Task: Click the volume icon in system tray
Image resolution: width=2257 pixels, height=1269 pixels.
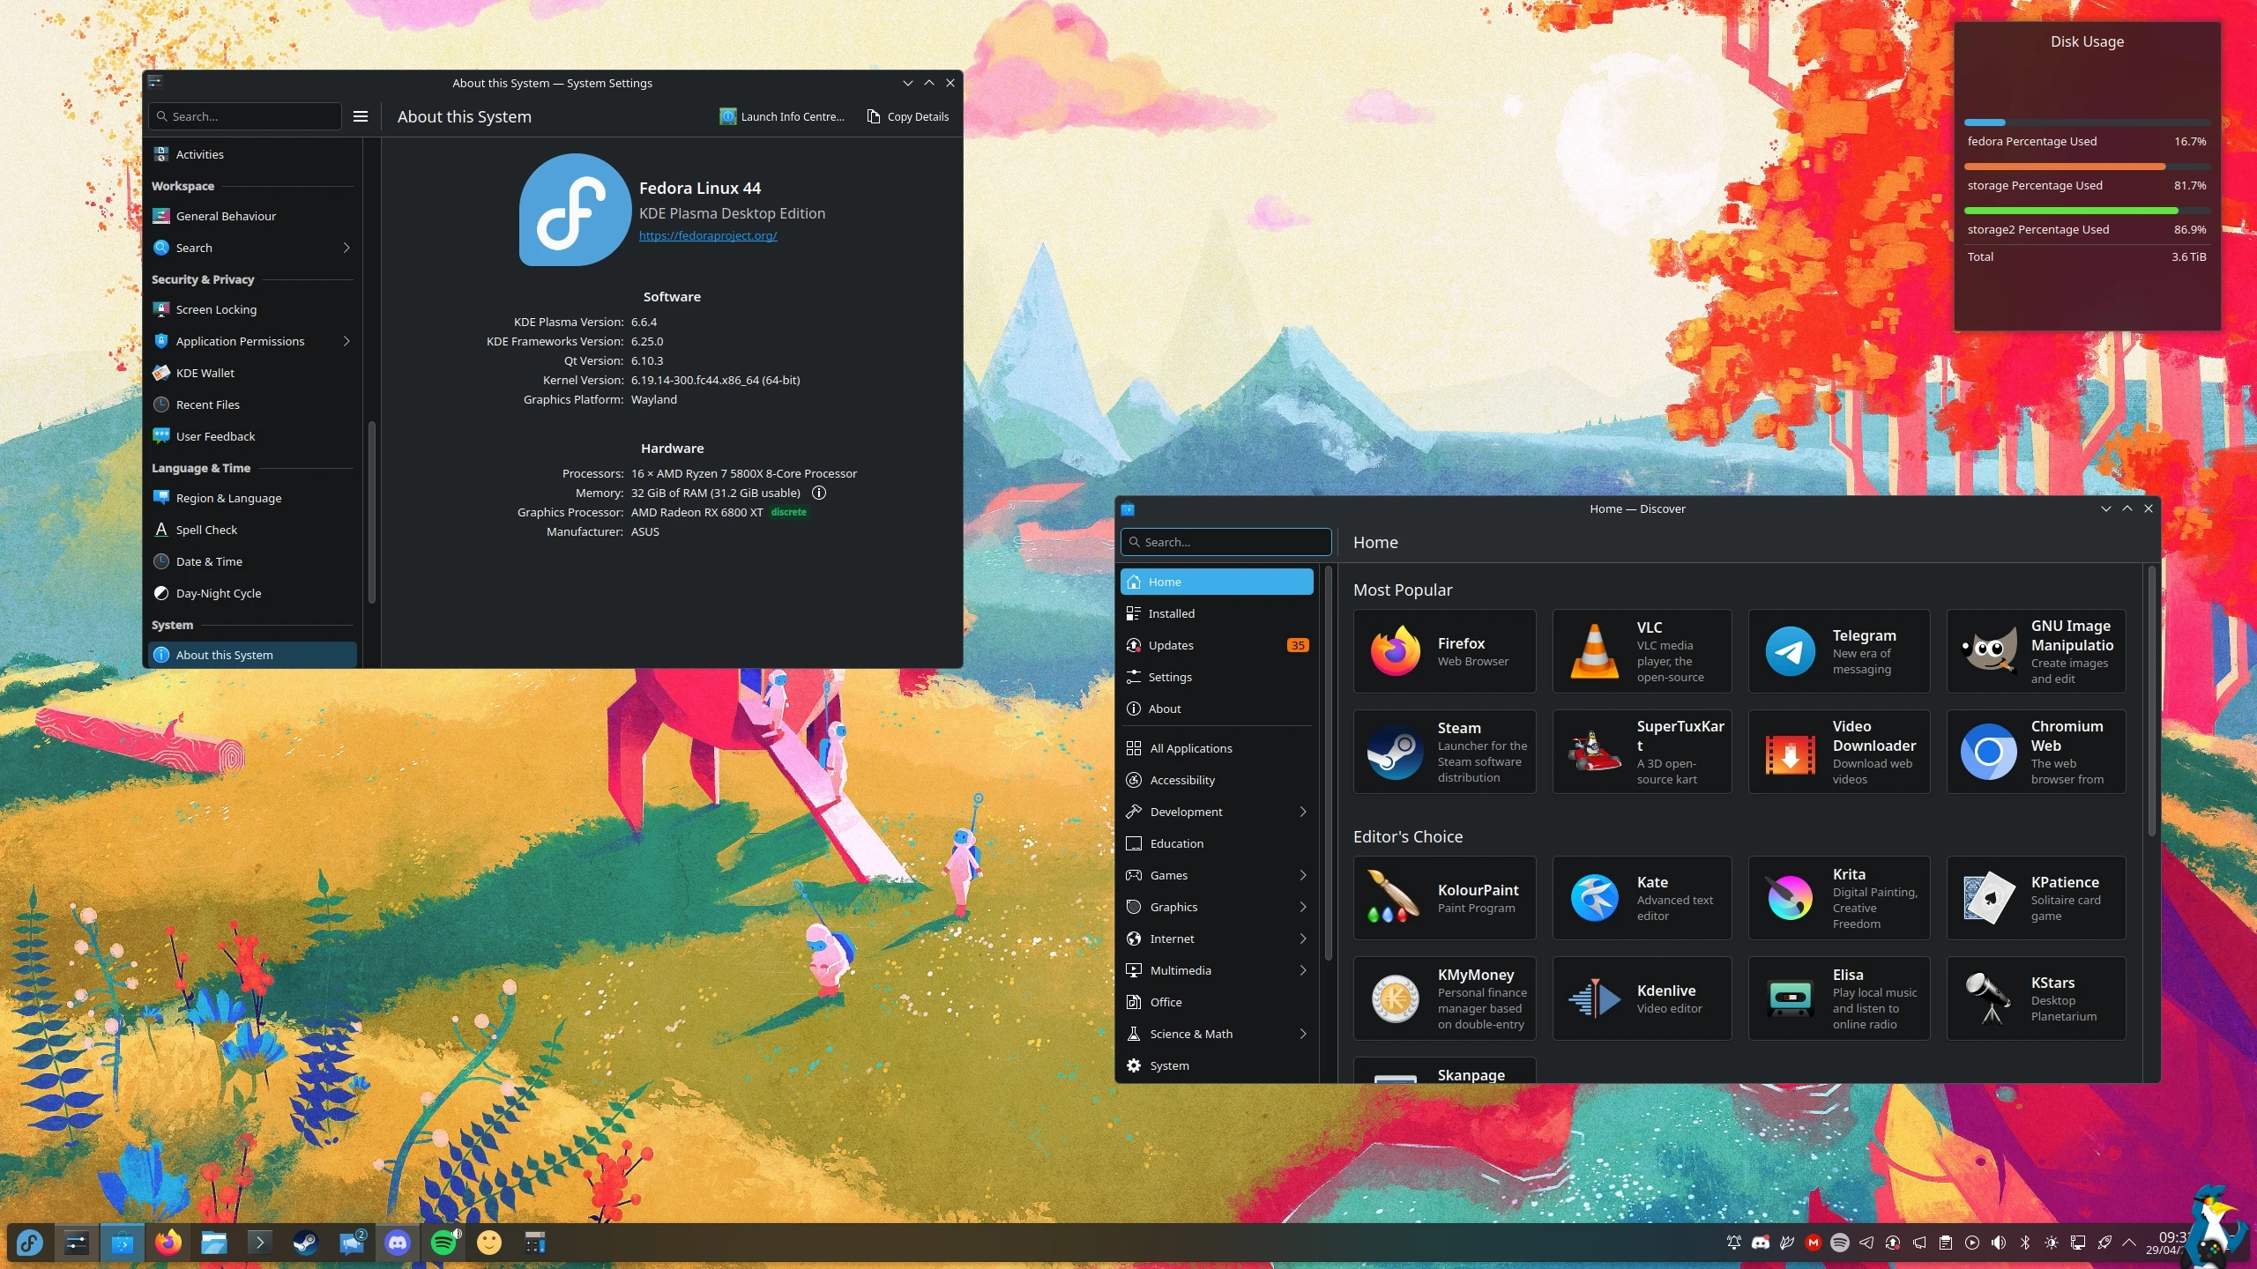Action: pyautogui.click(x=1999, y=1243)
